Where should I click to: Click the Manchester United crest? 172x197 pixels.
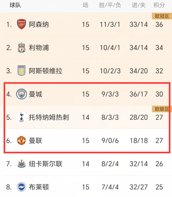[21, 140]
